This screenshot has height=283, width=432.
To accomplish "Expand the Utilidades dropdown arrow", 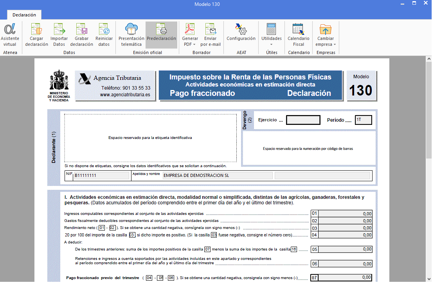I will [272, 44].
